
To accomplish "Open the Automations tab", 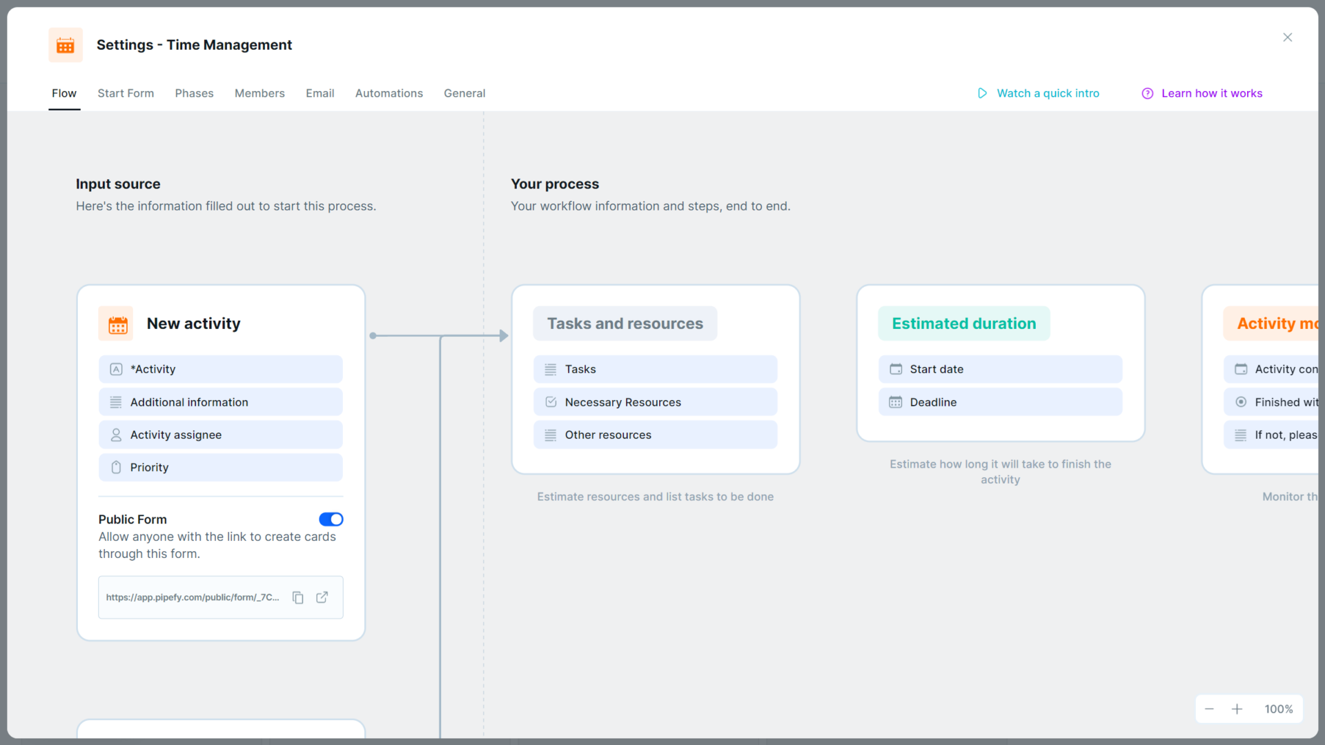I will pyautogui.click(x=389, y=93).
